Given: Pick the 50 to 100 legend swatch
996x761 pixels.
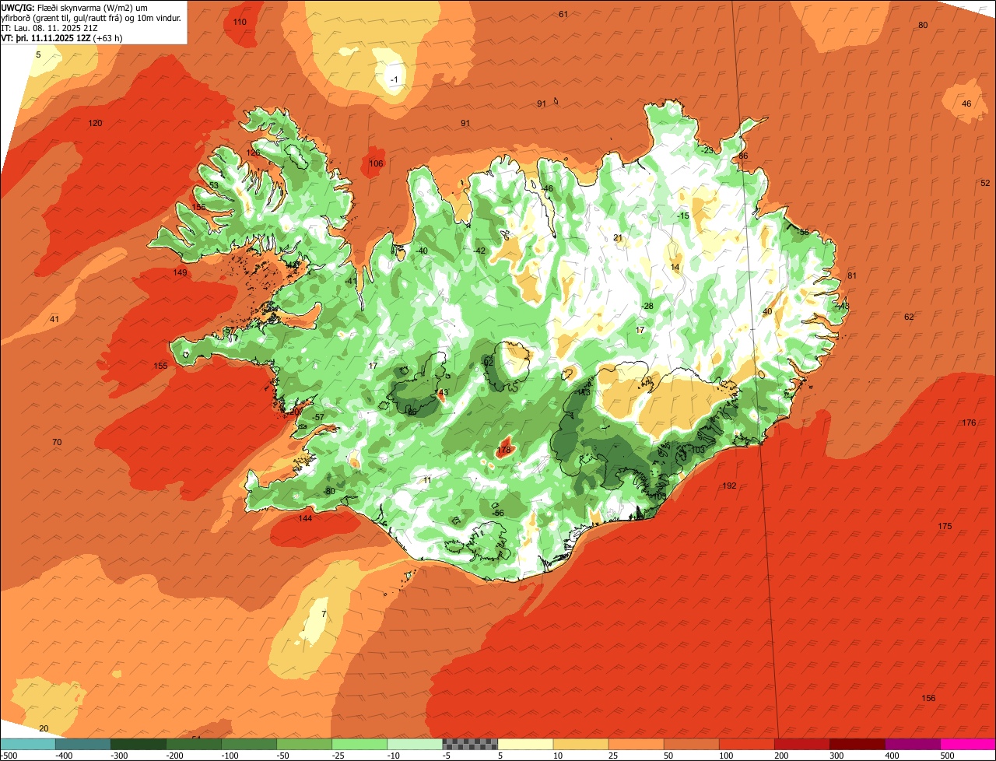Looking at the screenshot, I should click(691, 744).
